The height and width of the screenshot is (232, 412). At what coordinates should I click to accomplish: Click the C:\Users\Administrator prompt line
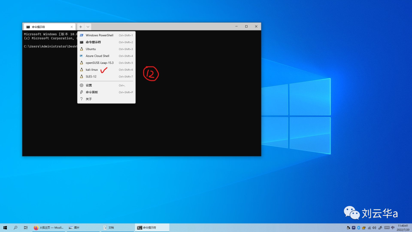(50, 47)
